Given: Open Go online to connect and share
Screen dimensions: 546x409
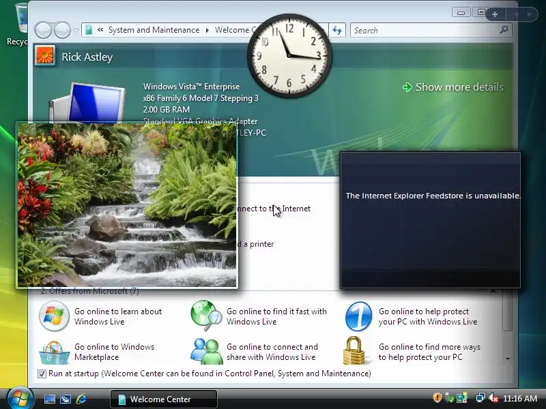Looking at the screenshot, I should click(272, 352).
